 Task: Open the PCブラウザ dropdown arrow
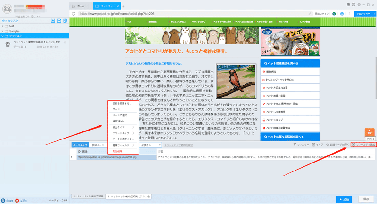[x=374, y=14]
